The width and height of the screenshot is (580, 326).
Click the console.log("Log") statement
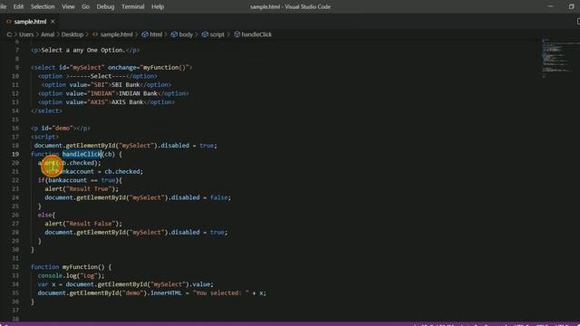pyautogui.click(x=71, y=275)
